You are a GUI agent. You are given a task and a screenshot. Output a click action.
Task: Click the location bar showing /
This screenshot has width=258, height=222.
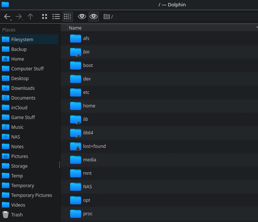pos(180,16)
